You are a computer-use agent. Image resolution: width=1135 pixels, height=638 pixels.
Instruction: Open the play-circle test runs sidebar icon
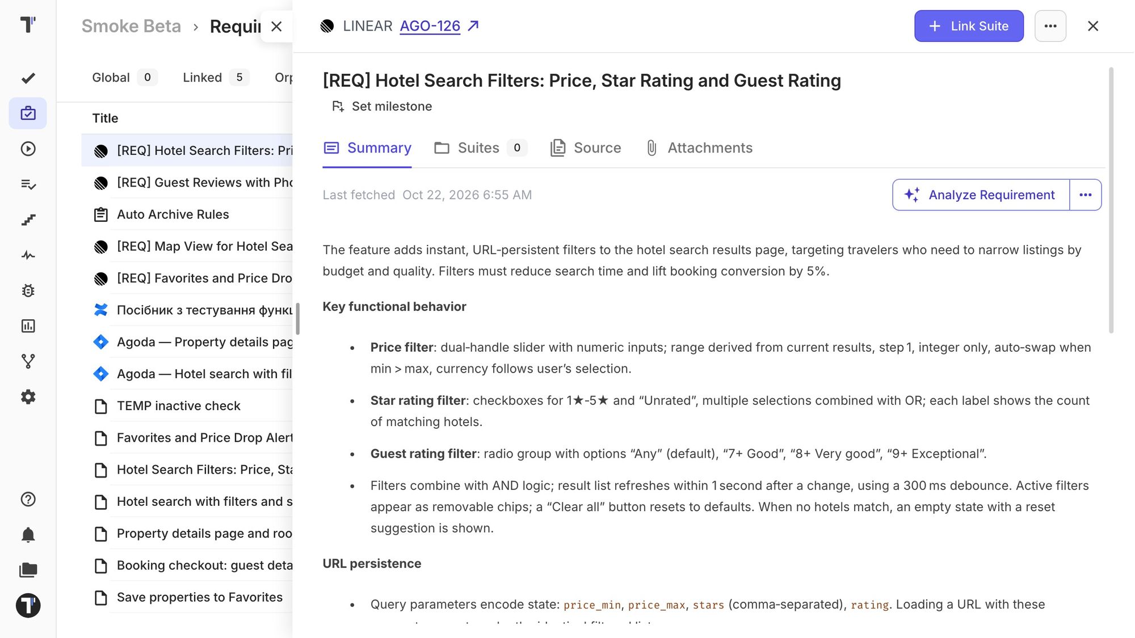28,149
